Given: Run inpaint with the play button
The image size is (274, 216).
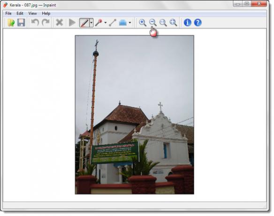Looking at the screenshot, I should pyautogui.click(x=72, y=23).
